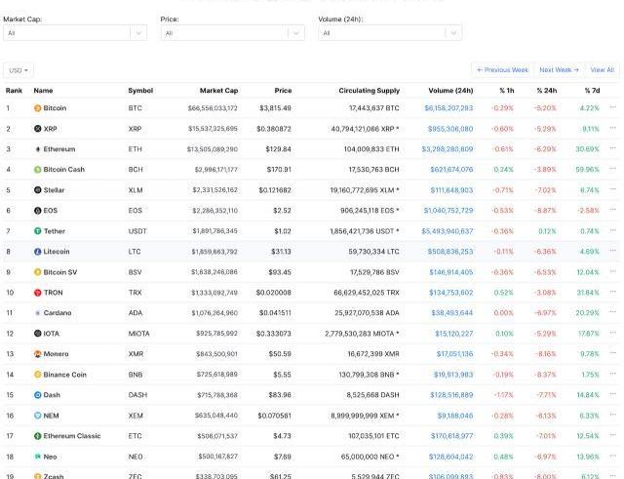This screenshot has height=479, width=624.
Task: Click the Dash coin logo icon
Action: click(x=37, y=395)
